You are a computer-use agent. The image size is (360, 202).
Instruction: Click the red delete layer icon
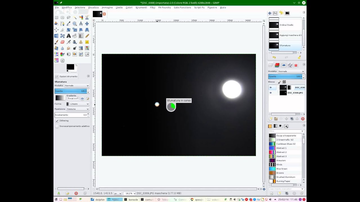[303, 119]
